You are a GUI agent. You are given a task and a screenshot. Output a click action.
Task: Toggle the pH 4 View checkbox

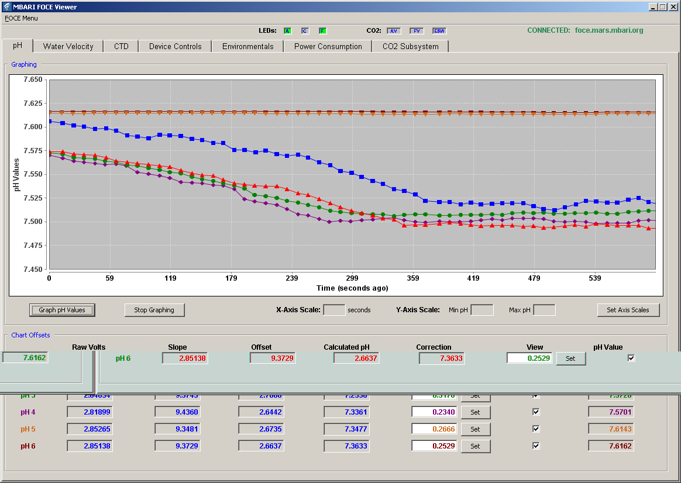(536, 412)
